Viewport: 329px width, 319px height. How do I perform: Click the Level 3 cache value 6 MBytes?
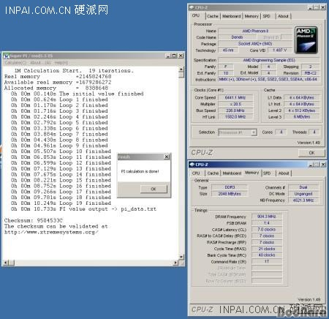[302, 117]
